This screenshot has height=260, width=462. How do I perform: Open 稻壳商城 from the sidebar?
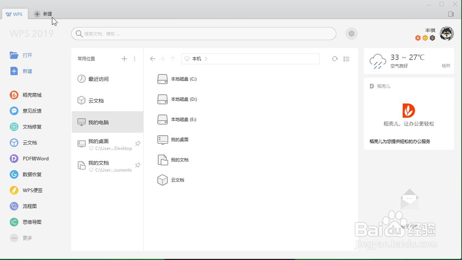coord(25,95)
